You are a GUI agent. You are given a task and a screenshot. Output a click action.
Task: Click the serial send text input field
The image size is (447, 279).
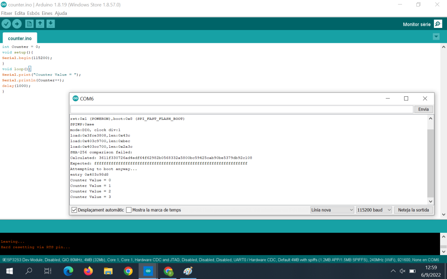point(241,109)
